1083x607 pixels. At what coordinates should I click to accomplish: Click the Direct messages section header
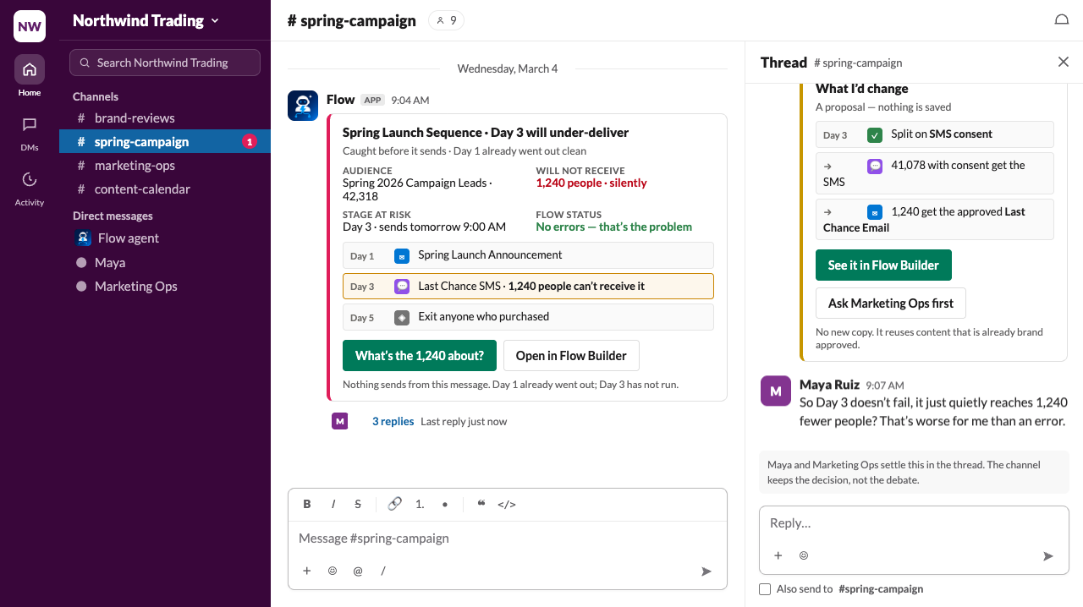pyautogui.click(x=113, y=216)
